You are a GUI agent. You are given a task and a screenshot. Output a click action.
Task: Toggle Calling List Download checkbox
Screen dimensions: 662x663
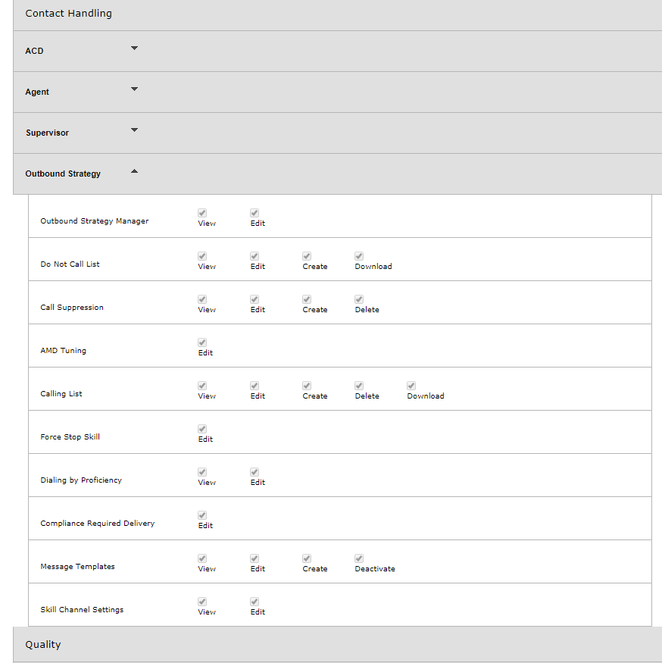click(x=411, y=386)
